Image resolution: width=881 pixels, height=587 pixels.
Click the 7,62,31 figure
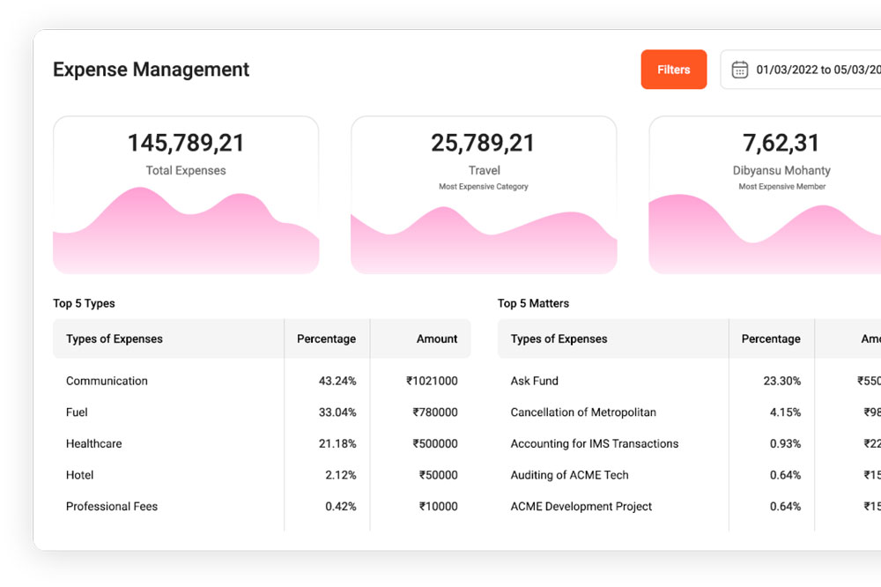(x=781, y=143)
